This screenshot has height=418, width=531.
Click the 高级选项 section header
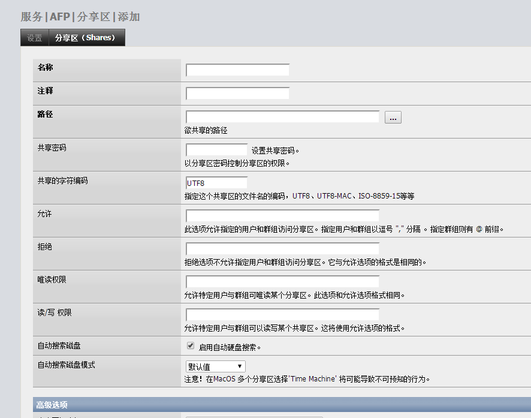(52, 405)
